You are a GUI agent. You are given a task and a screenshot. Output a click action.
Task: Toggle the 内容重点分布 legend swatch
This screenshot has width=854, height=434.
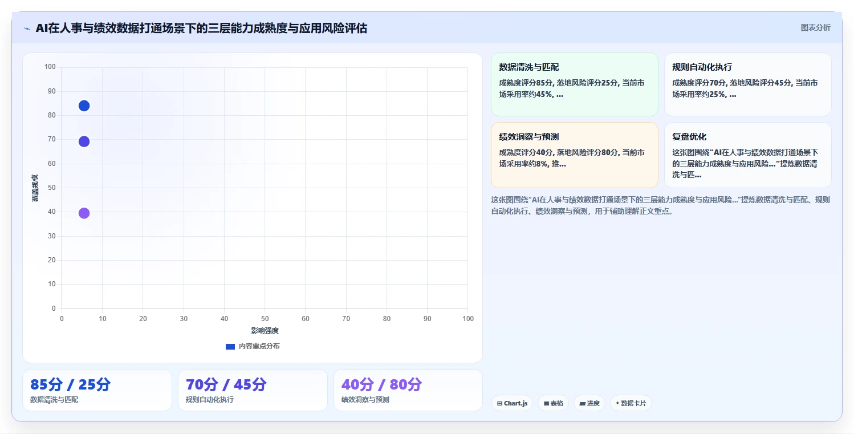point(230,347)
